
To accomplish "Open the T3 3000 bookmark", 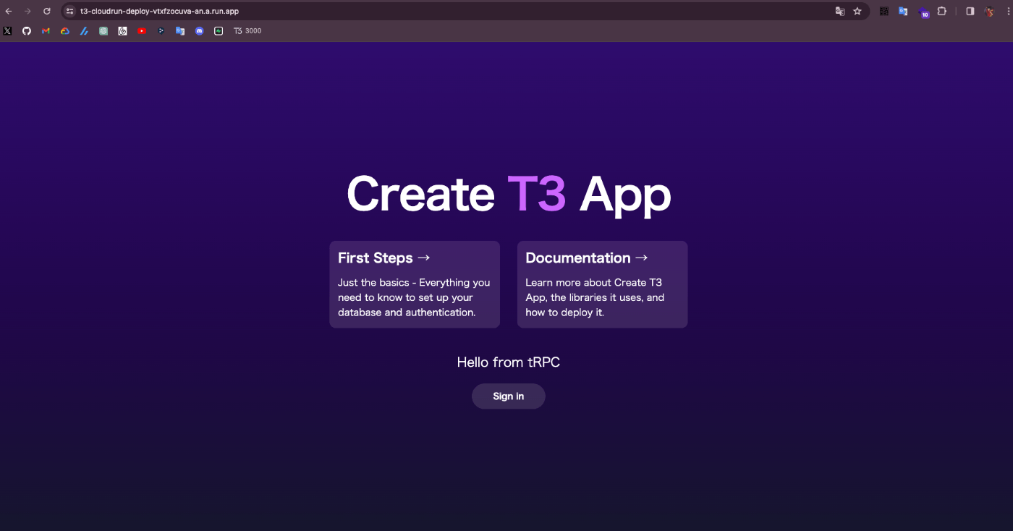I will (x=247, y=31).
